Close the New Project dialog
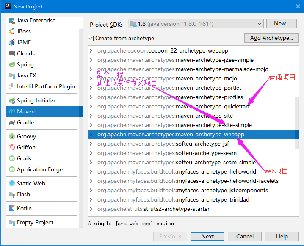Image resolution: width=304 pixels, height=246 pixels. [298, 6]
